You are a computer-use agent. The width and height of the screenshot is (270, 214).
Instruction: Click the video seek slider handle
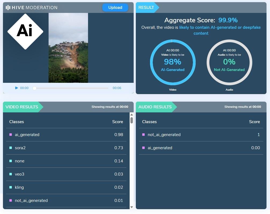coord(34,88)
